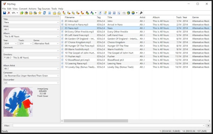Expand the Comment field dropdown
Viewport: 213px width, 134px height.
(x=58, y=51)
